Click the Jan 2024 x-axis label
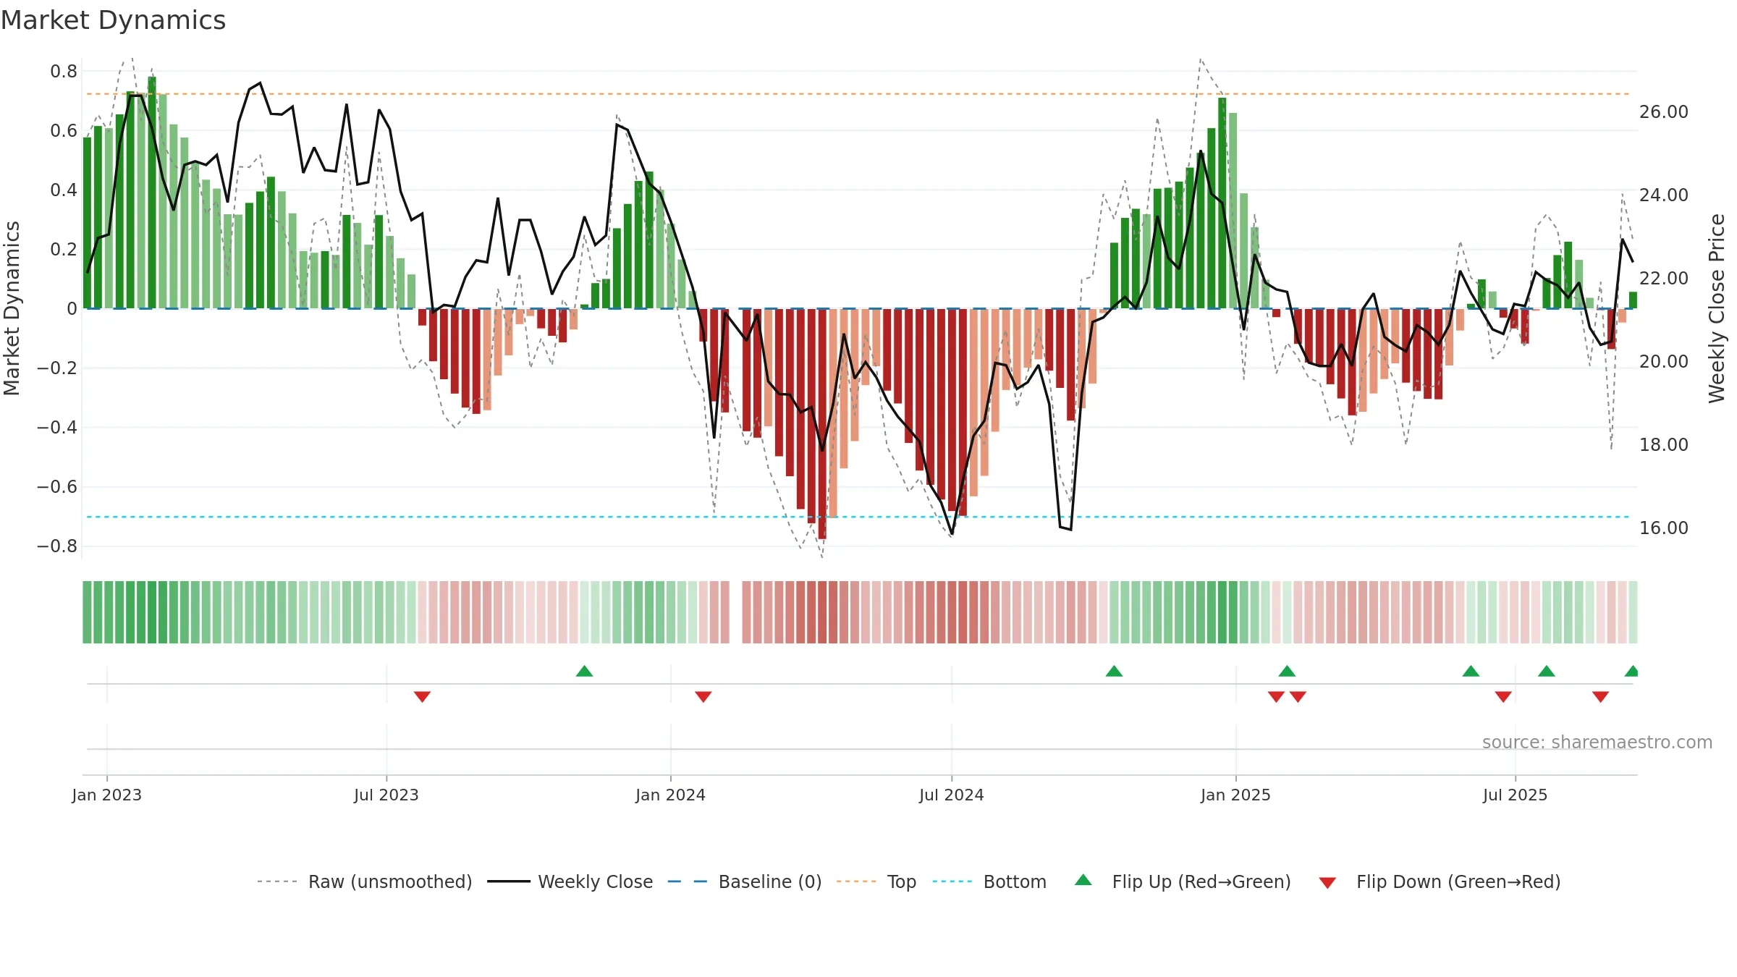This screenshot has height=977, width=1737. point(670,795)
